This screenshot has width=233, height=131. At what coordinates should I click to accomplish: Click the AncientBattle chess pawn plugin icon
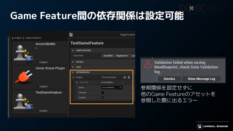pos(23,53)
